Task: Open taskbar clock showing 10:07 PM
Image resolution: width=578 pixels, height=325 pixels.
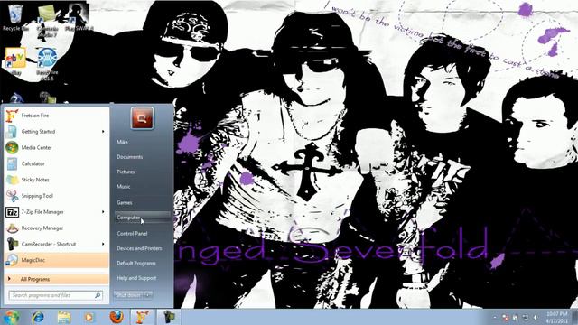Action: click(556, 317)
